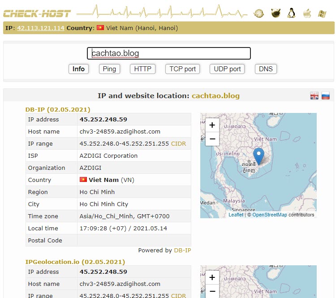The width and height of the screenshot is (336, 298).
Task: Click the Apple icon in header
Action: (307, 13)
